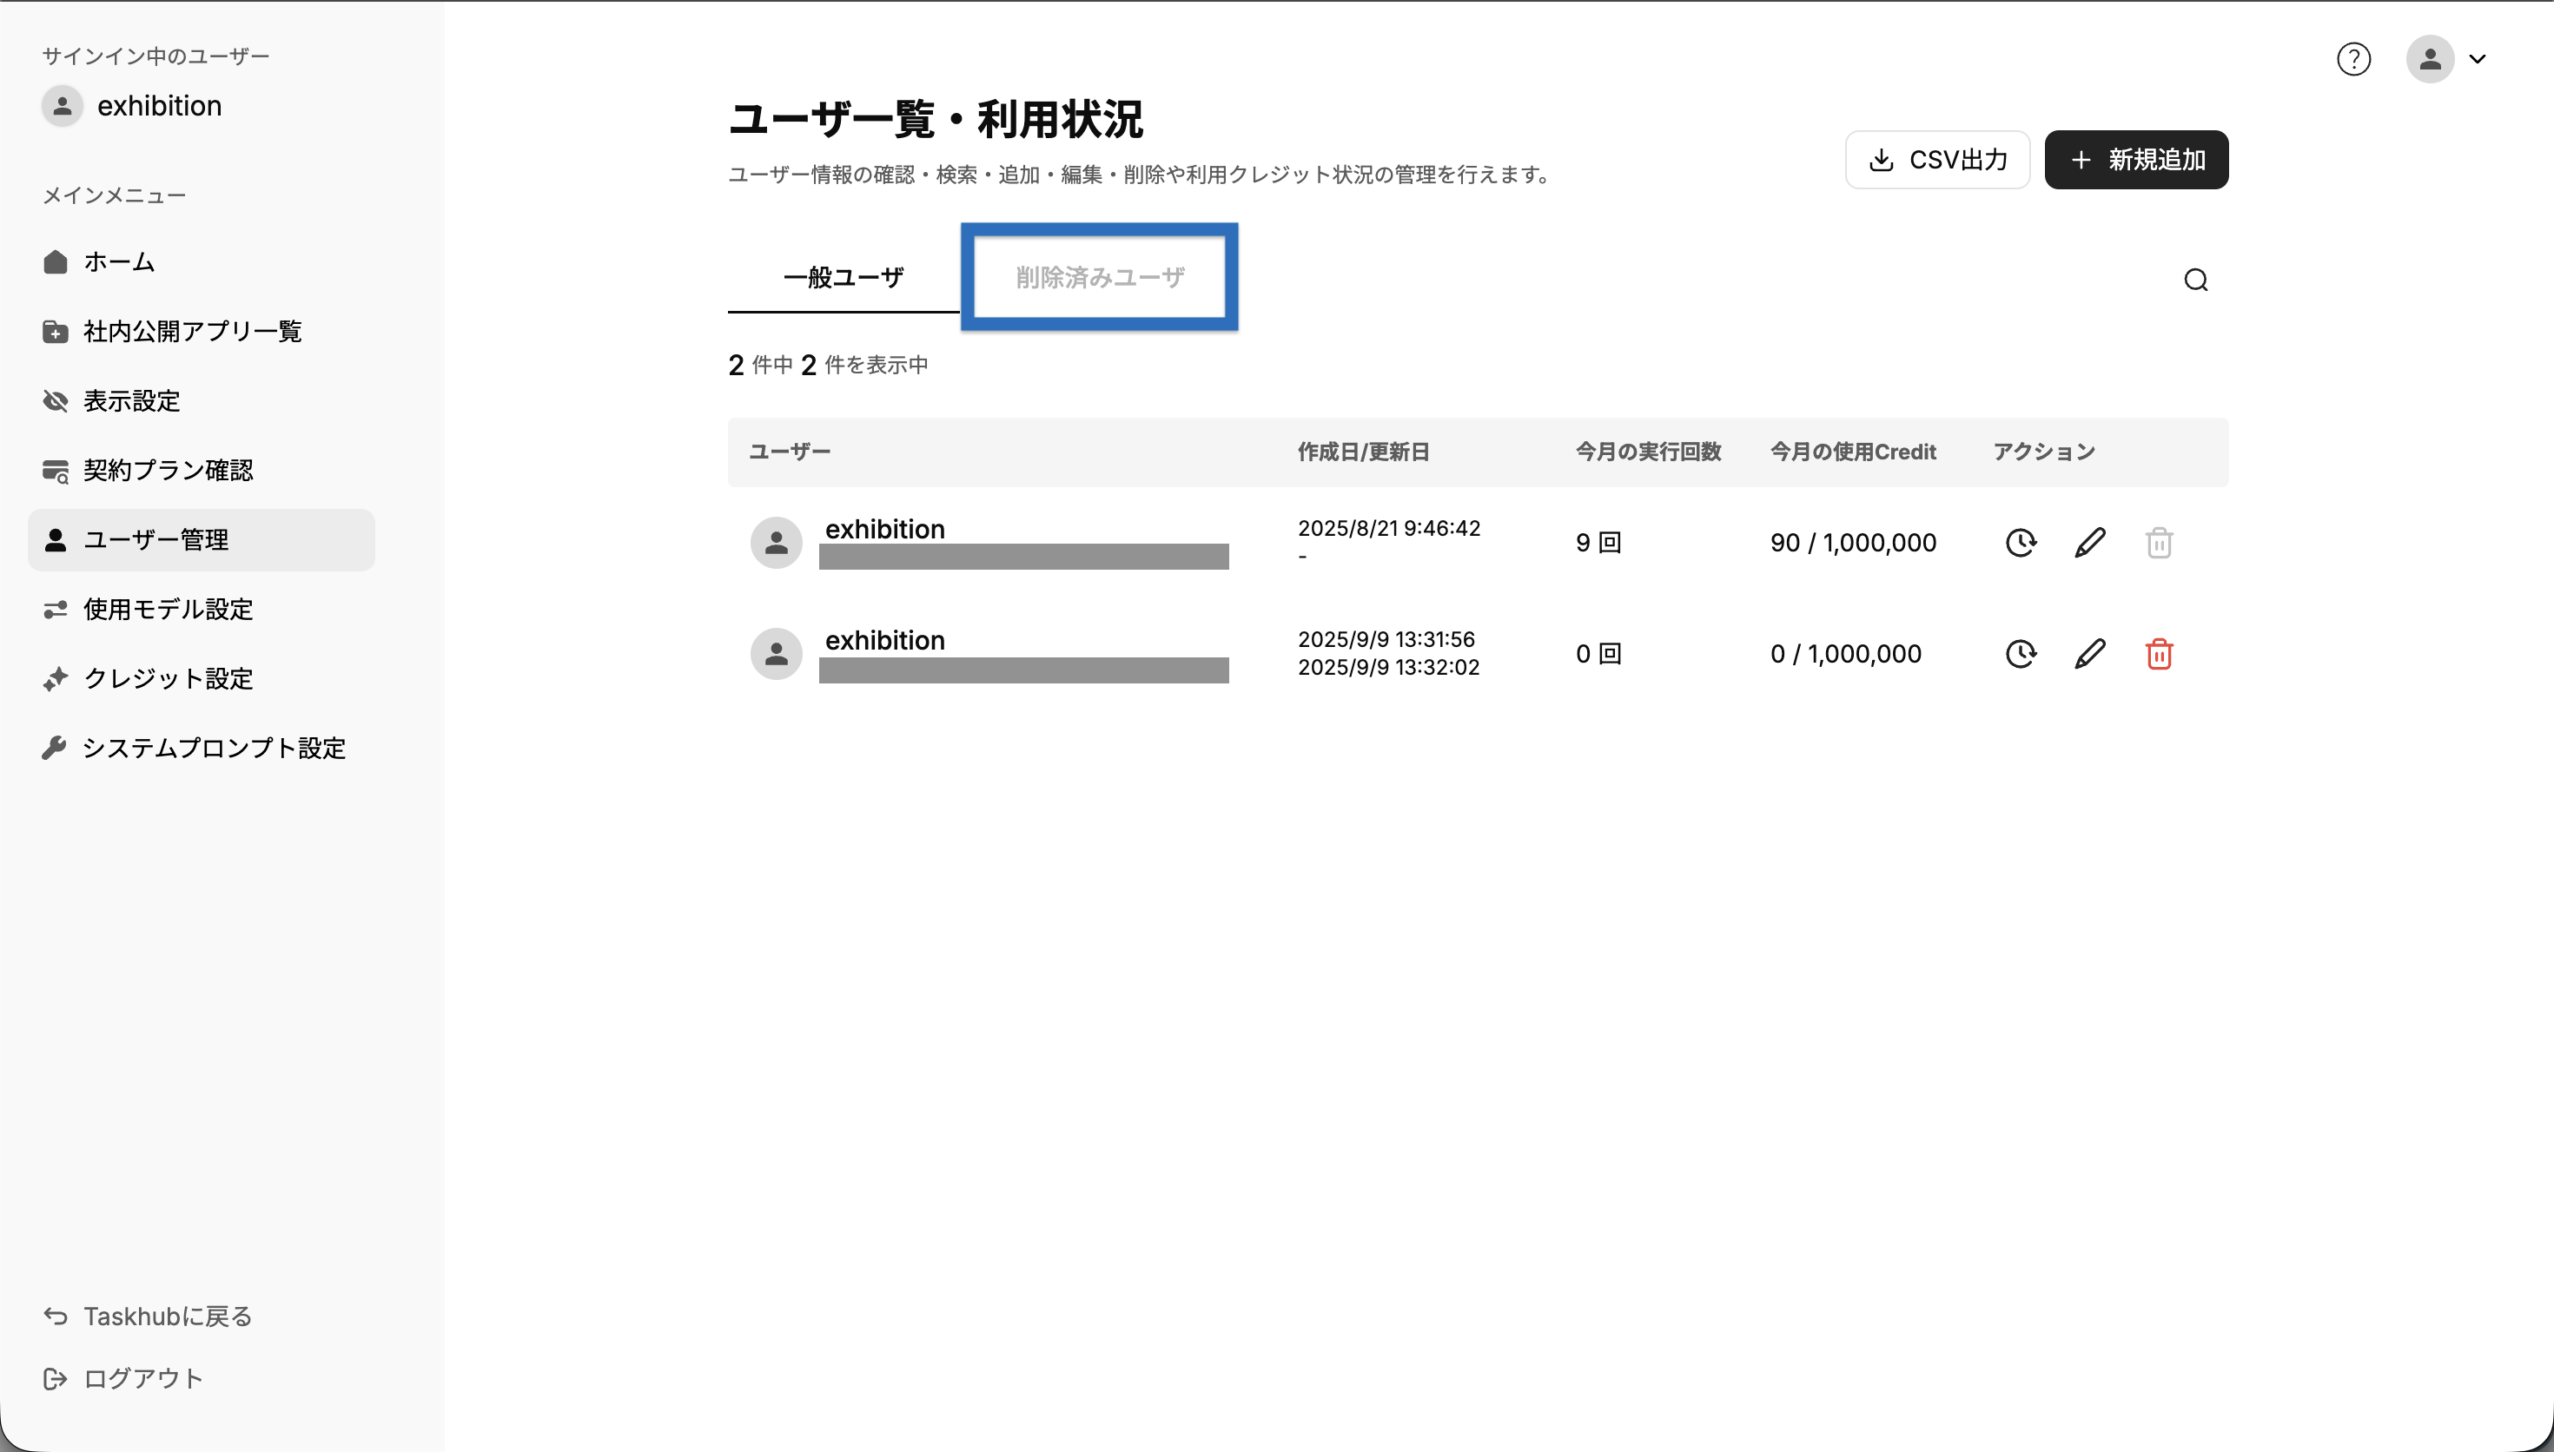
Task: Click the greyed trash icon for first user
Action: (2158, 543)
